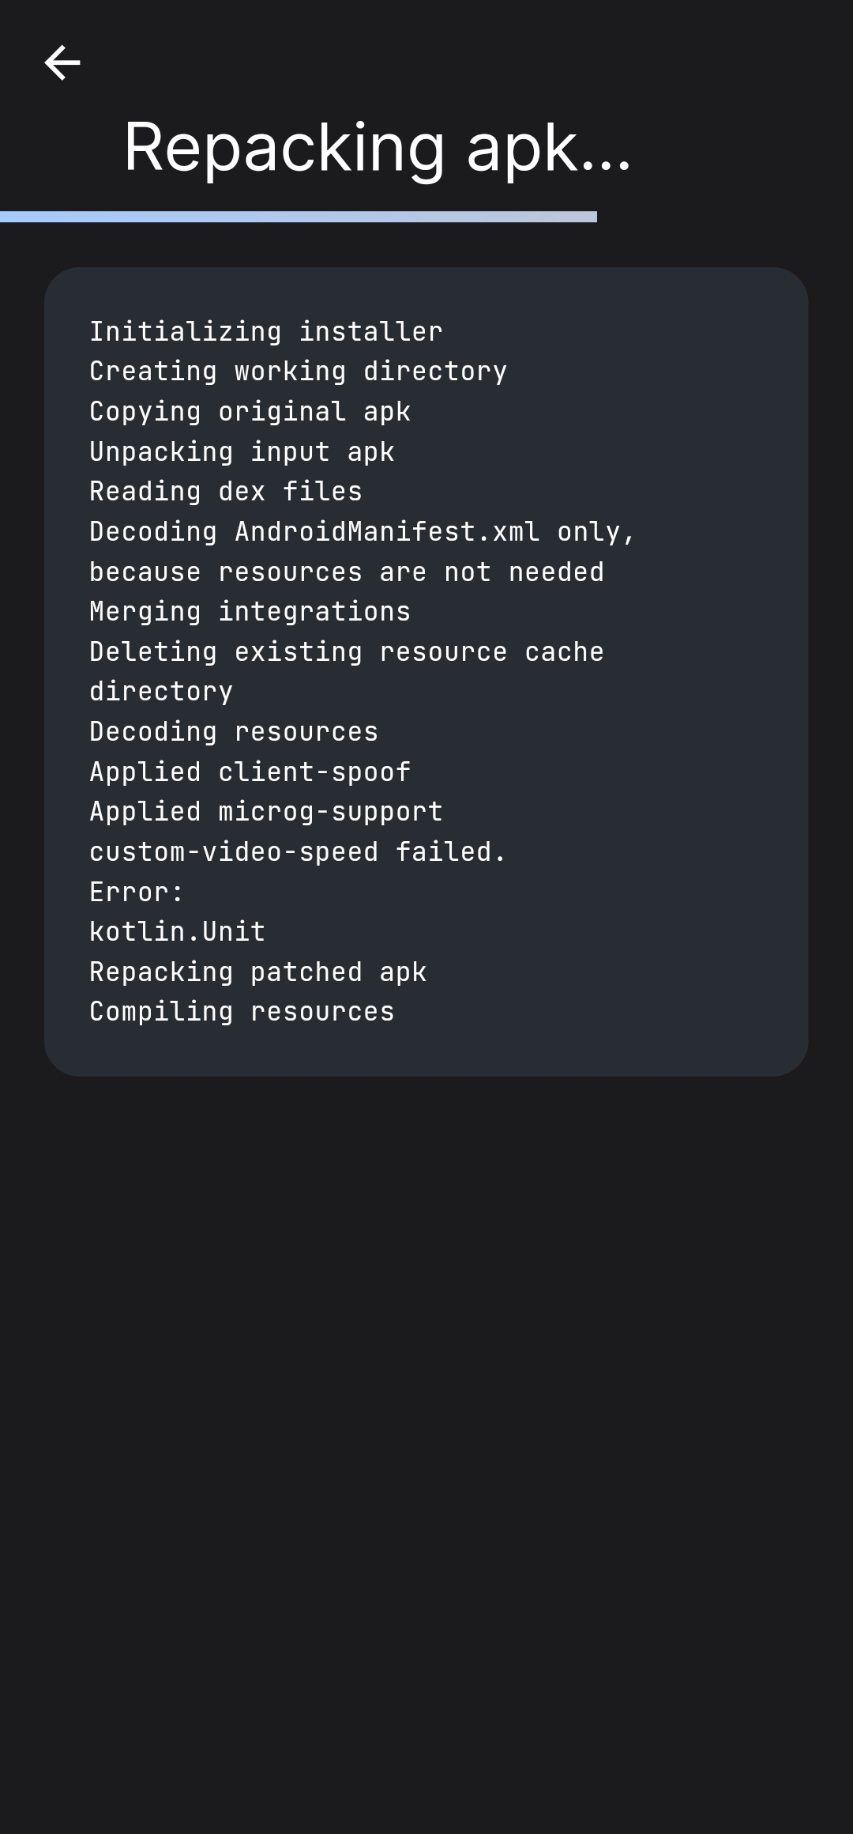The image size is (853, 1834).
Task: Select the "Unpacking input apk" log line
Action: (242, 452)
